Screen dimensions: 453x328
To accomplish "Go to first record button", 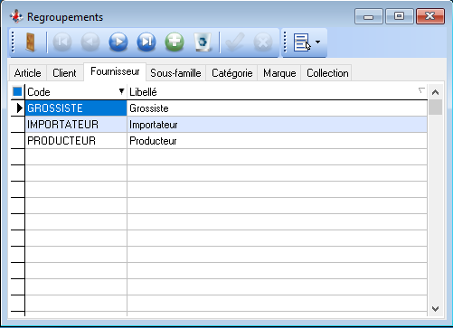I will click(x=62, y=42).
